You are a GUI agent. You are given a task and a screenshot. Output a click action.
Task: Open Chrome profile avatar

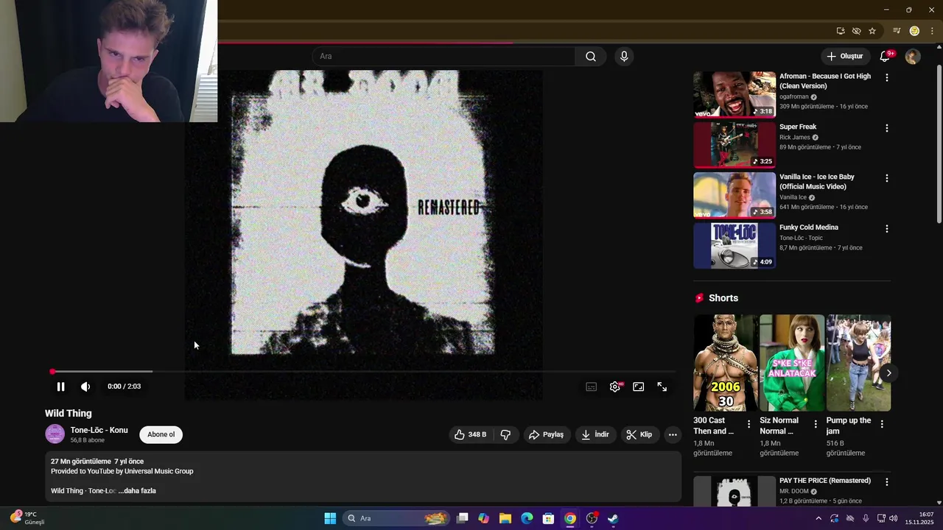pos(914,31)
